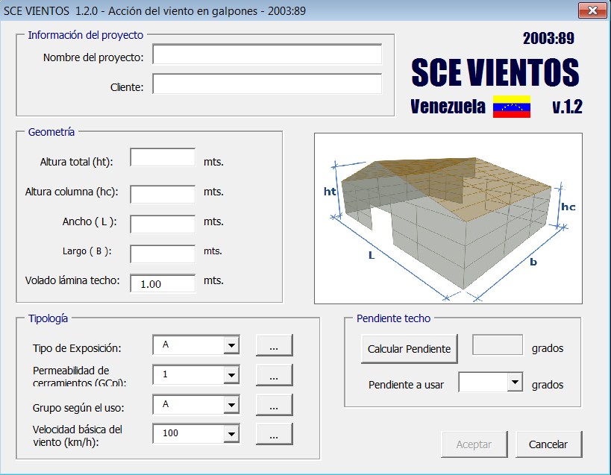
Task: Click the ellipsis button beside Grupo según el uso
Action: [x=274, y=404]
